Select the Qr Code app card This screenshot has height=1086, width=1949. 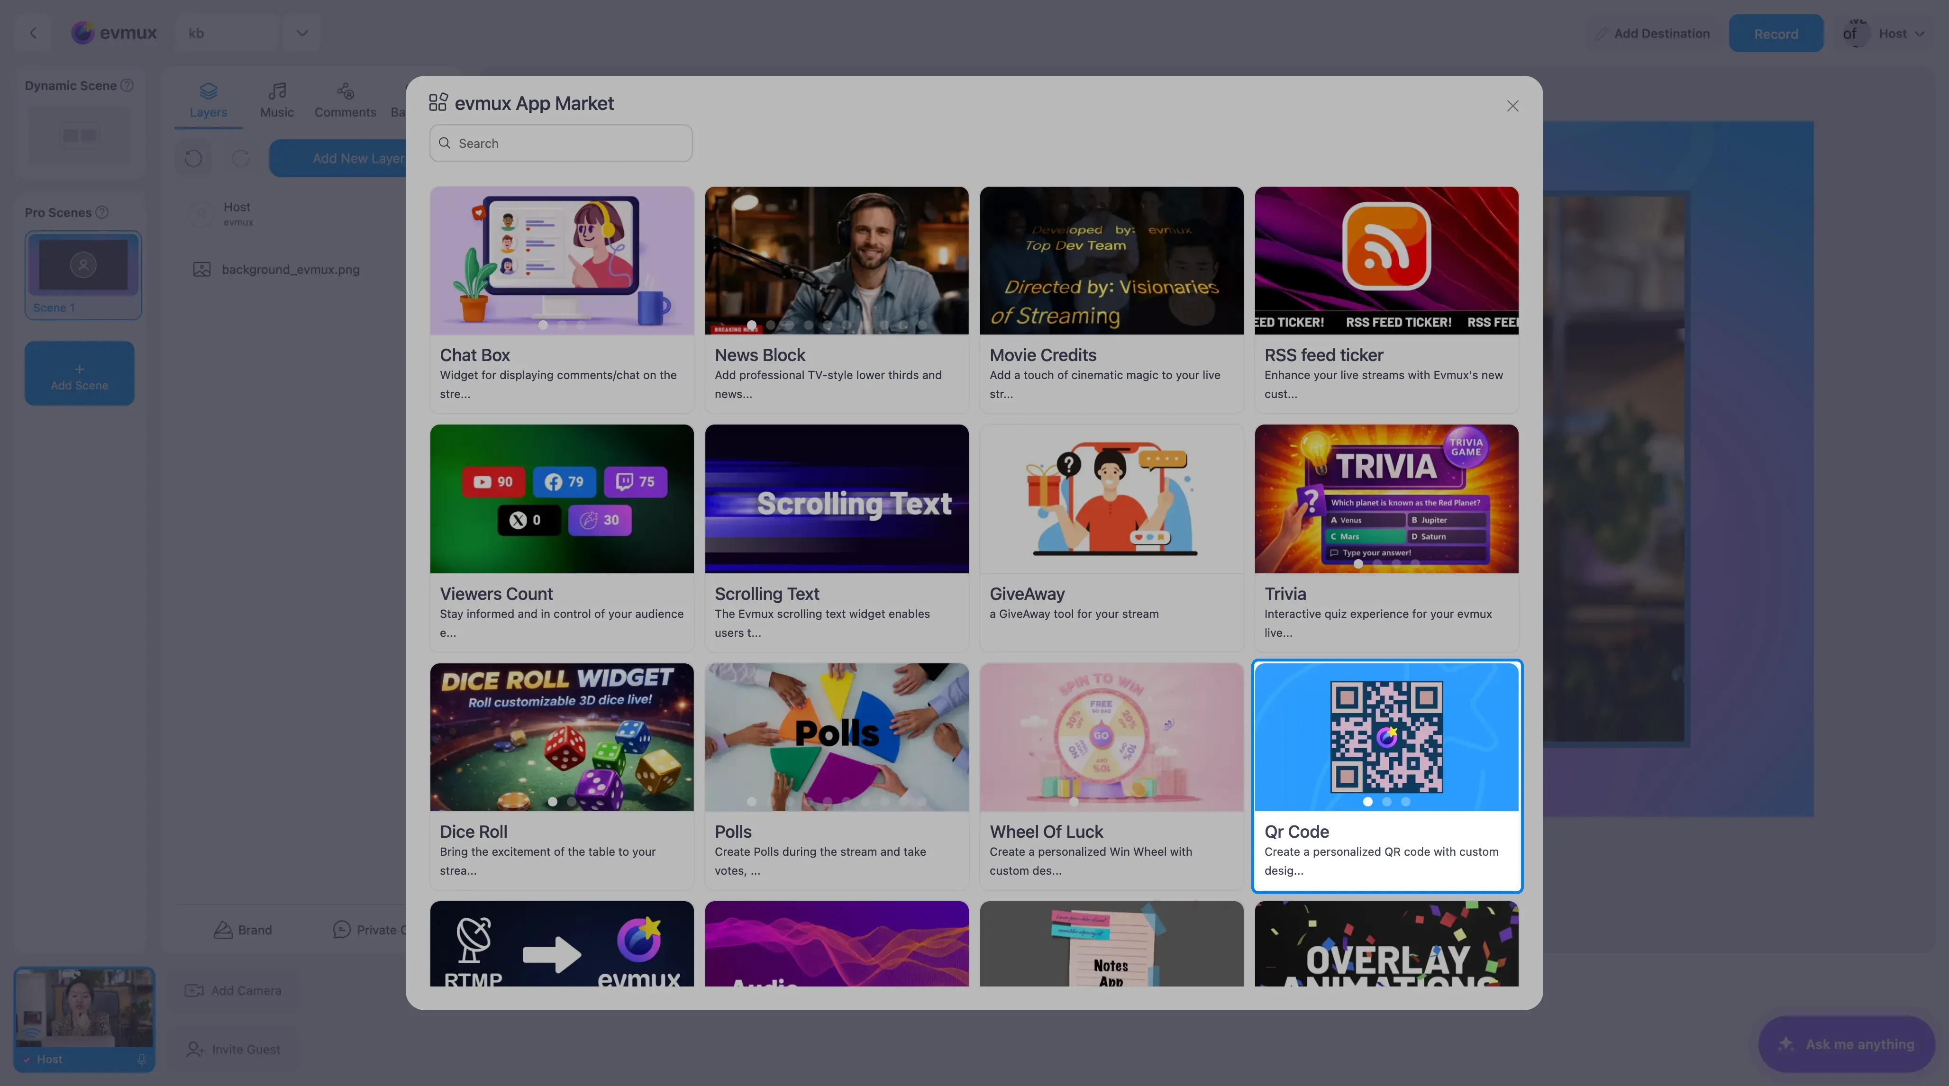pyautogui.click(x=1386, y=776)
